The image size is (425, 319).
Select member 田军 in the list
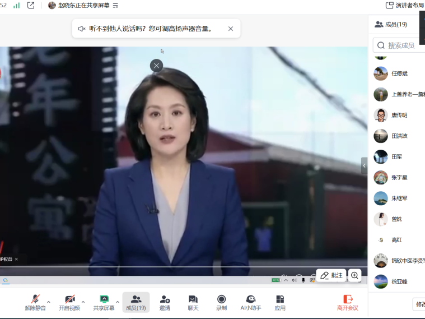click(x=398, y=157)
